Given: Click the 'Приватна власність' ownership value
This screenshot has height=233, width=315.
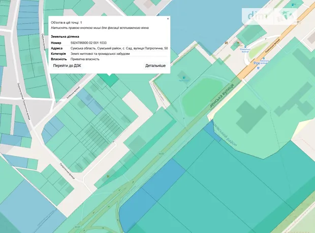Looking at the screenshot, I should pos(85,59).
